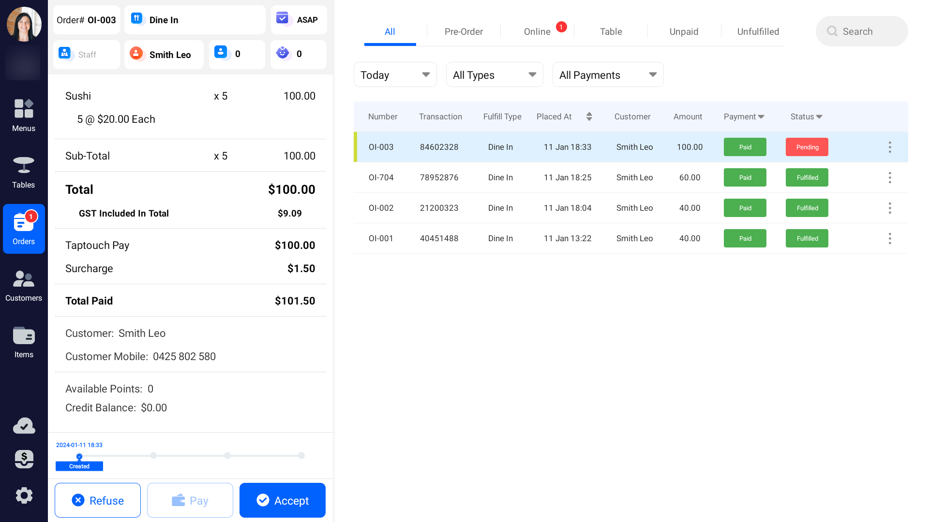Click the Fulfill Type column header
Screen dimensions: 929x522
pos(502,116)
